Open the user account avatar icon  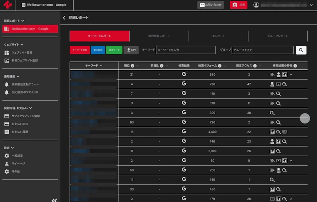[x=256, y=5]
